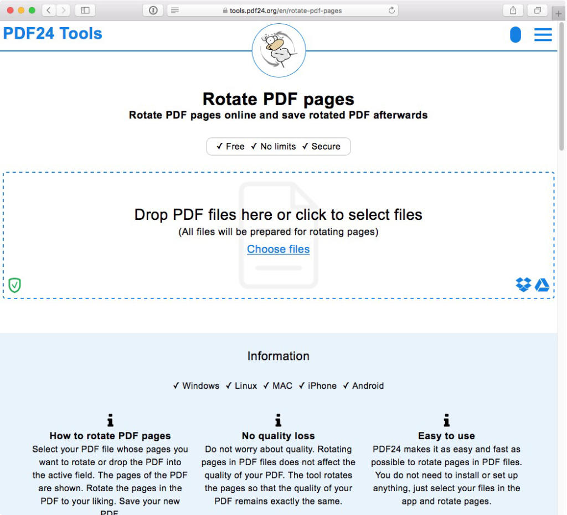
Task: Click the 'Secure' checkmark label
Action: pyautogui.click(x=321, y=147)
